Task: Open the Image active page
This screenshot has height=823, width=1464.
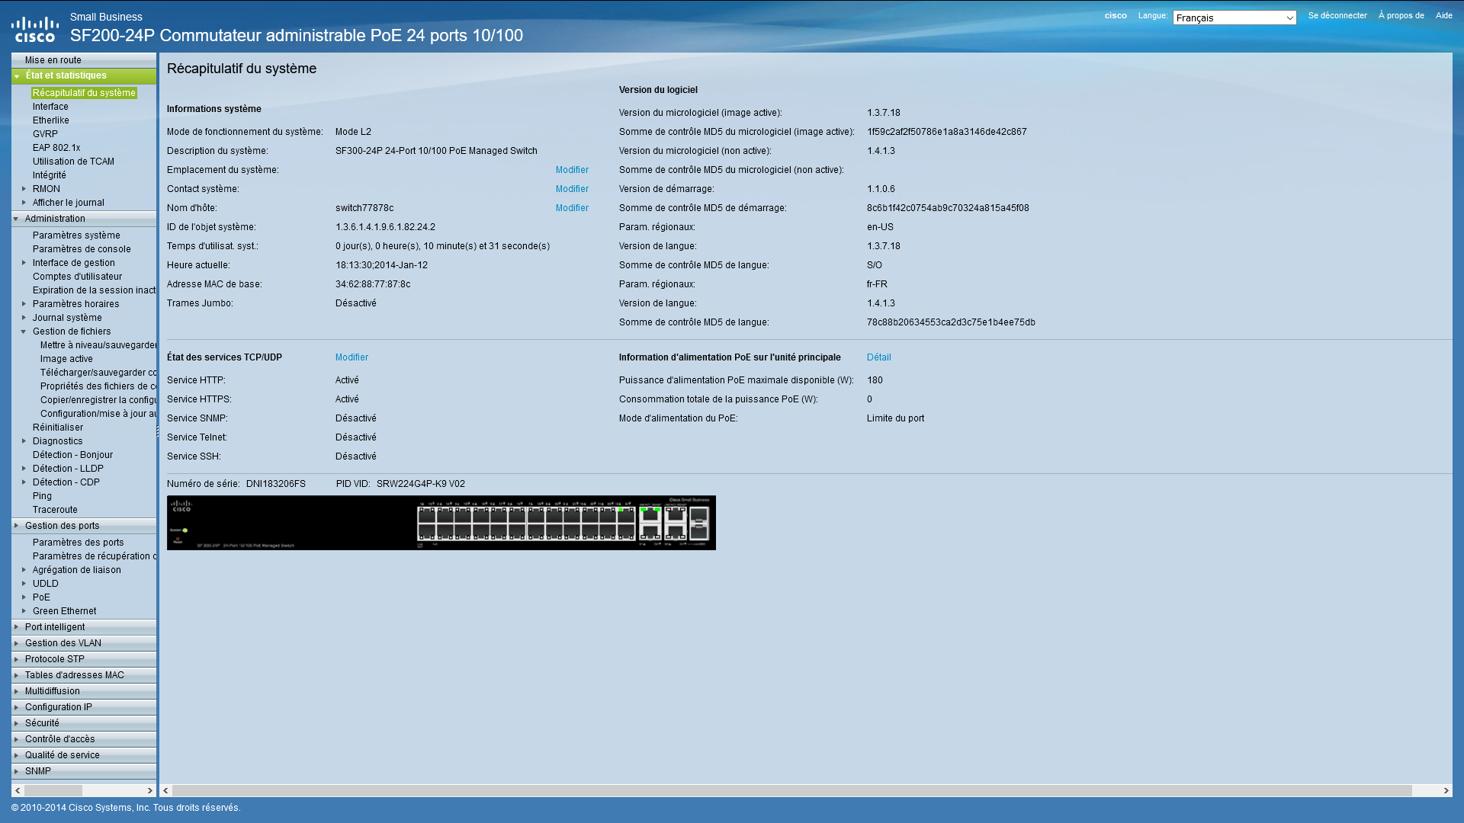Action: coord(66,359)
